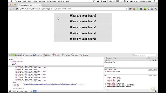
Task: Expand the Computed Style section
Action: tap(105, 58)
